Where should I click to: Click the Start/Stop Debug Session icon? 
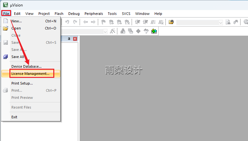pyautogui.click(x=246, y=22)
